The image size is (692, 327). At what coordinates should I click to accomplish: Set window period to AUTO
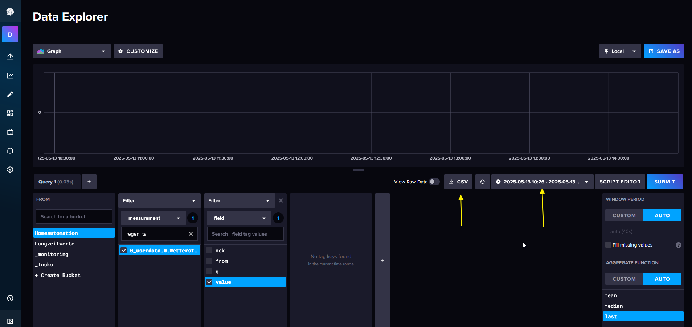coord(662,215)
